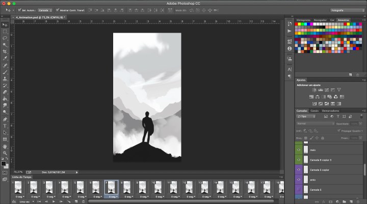Open the Camada auto-select dropdown

(45, 10)
